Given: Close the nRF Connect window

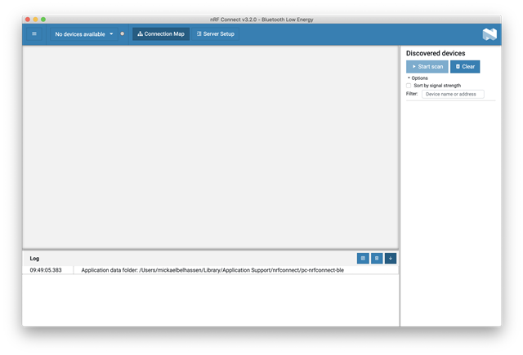Looking at the screenshot, I should 28,20.
